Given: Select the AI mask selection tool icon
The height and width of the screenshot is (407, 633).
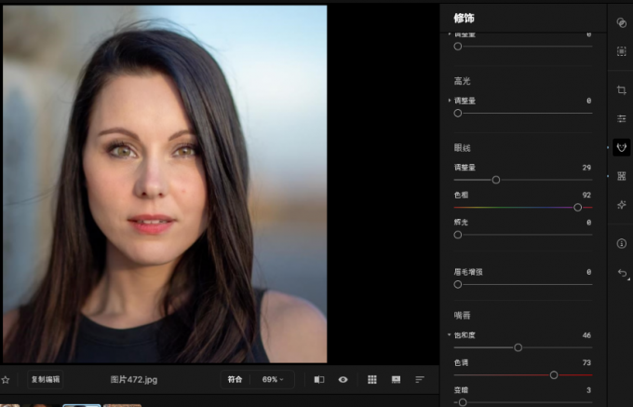Looking at the screenshot, I should point(622,52).
